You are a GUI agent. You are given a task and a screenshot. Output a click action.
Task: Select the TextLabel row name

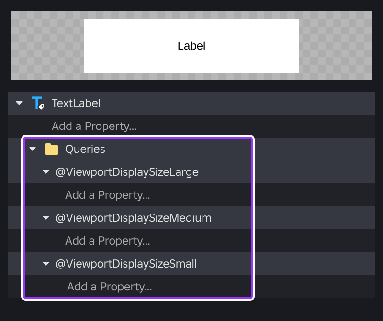[76, 103]
